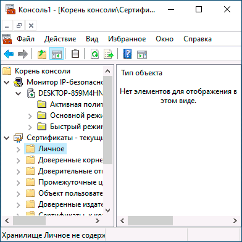
Task: Click tree pane scroll up arrow
Action: [107, 71]
